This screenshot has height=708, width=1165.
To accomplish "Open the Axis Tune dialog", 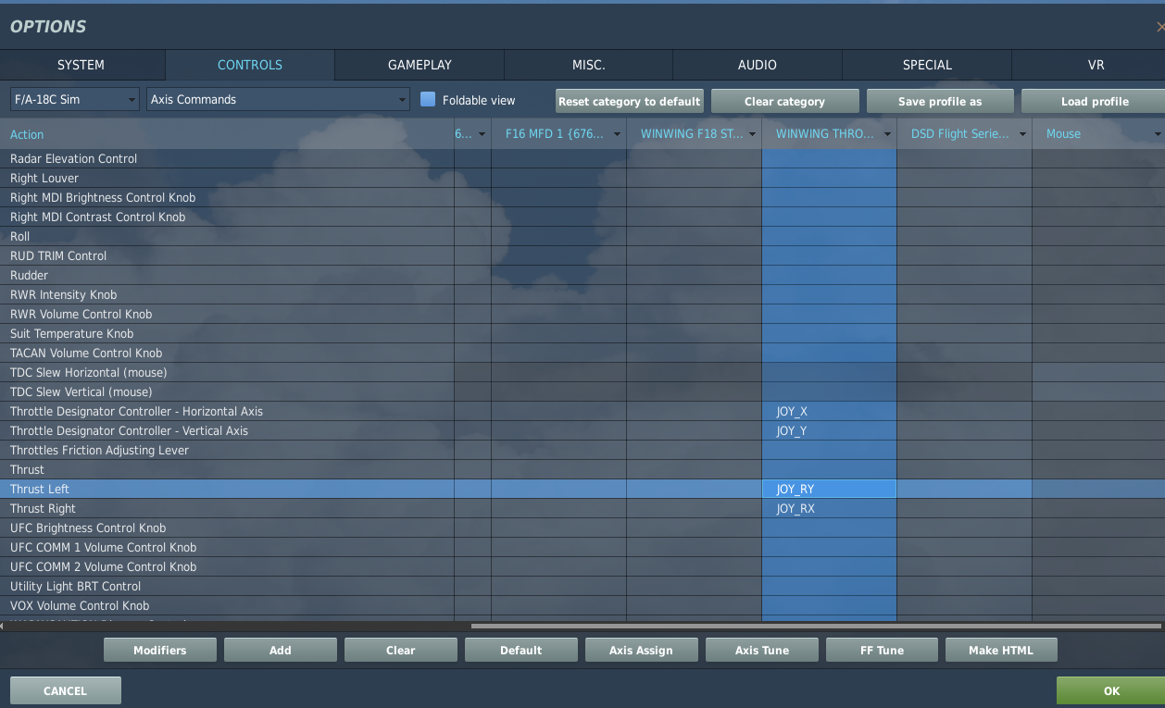I will [762, 650].
